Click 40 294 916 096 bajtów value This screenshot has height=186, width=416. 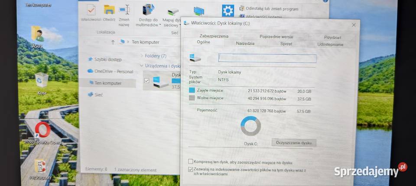pyautogui.click(x=267, y=99)
